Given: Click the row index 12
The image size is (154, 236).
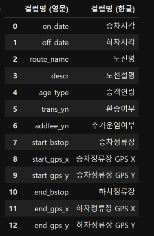Looking at the screenshot, I should (x=13, y=225).
